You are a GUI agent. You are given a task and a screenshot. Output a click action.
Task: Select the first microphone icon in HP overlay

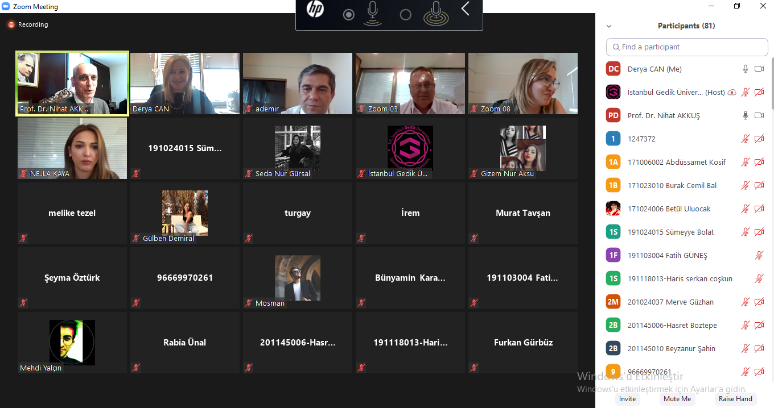click(x=373, y=14)
